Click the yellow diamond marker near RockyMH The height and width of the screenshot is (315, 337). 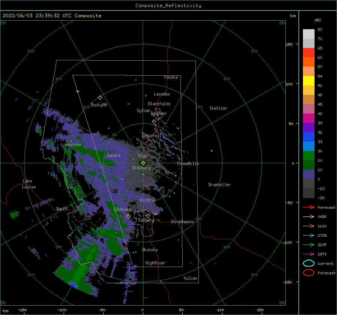click(100, 98)
